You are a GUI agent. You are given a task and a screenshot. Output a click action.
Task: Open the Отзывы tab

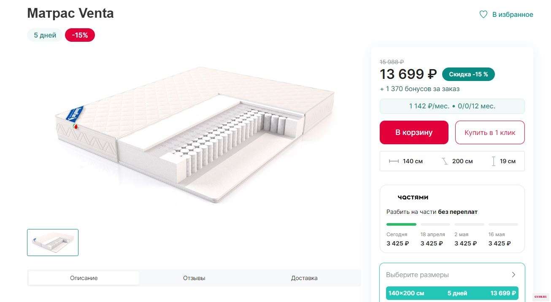(x=194, y=278)
